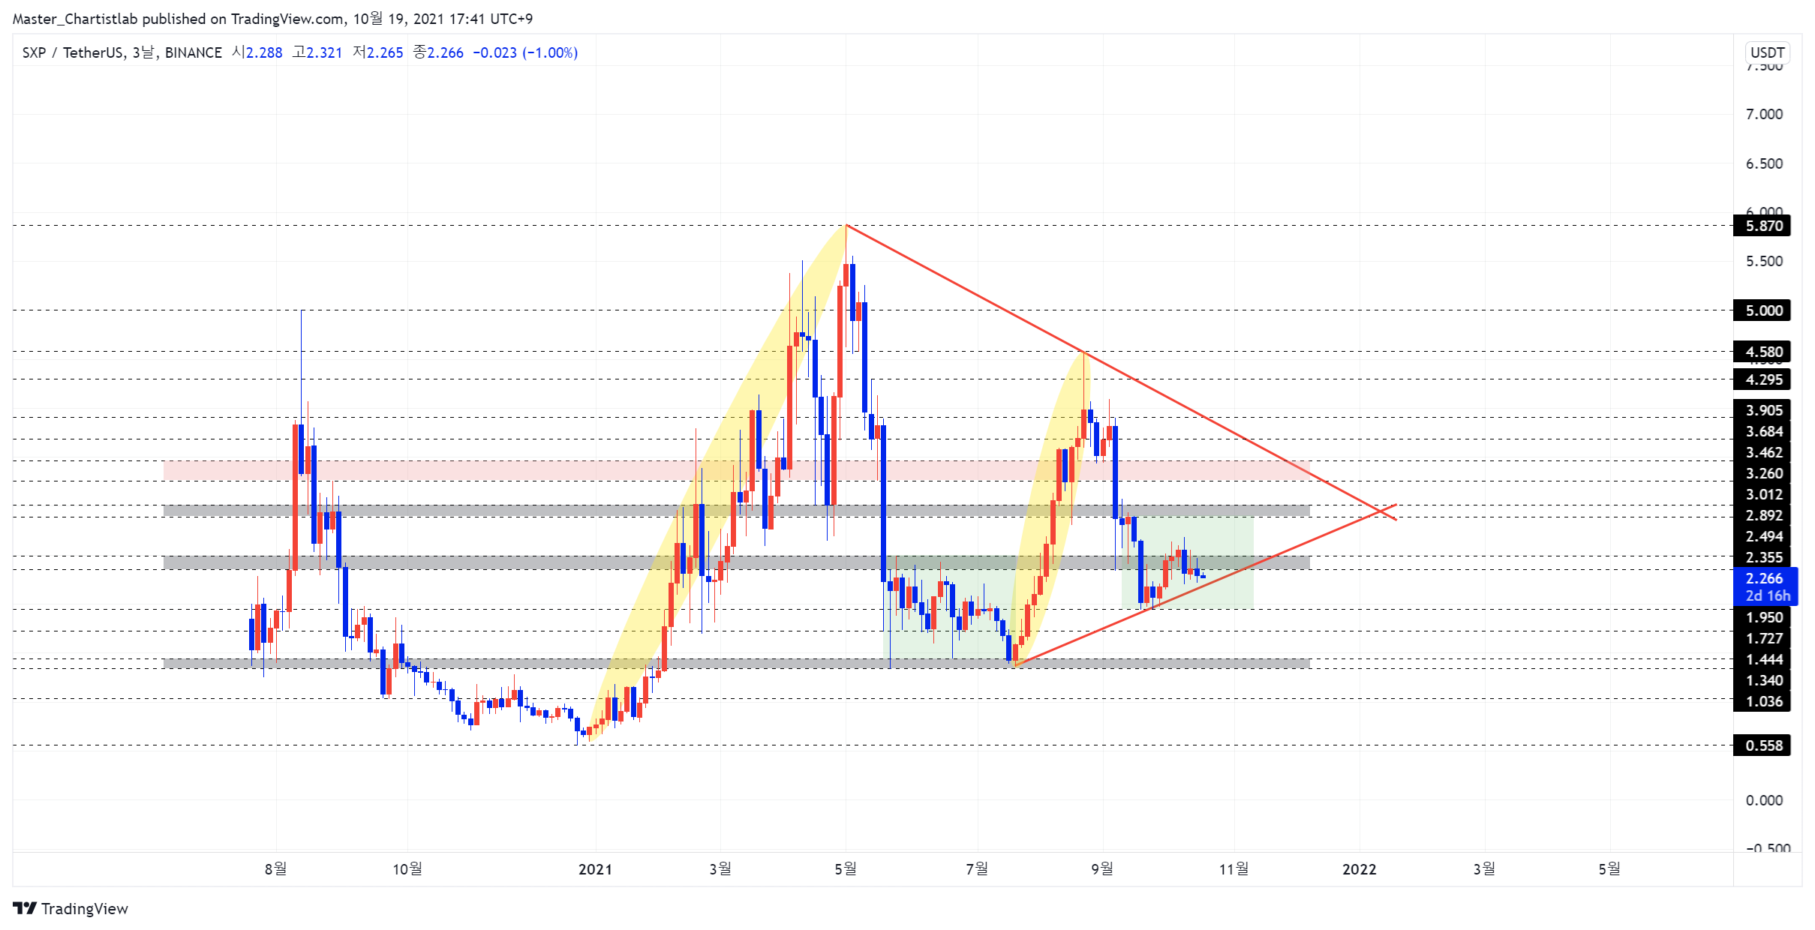The image size is (1815, 930).
Task: Click the 5.500 scale value on price axis
Action: [x=1764, y=261]
